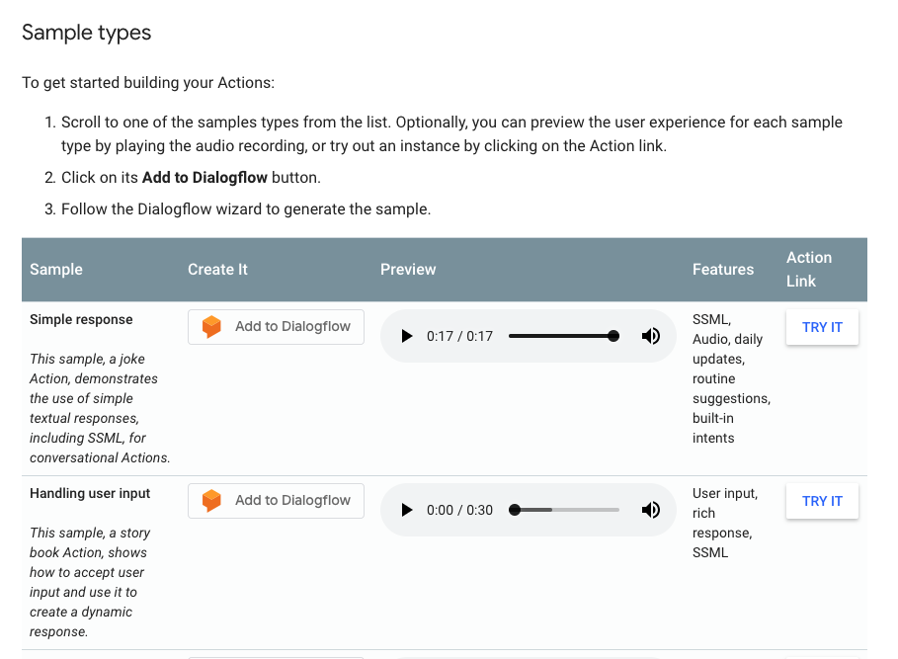Click Dialogflow logo in Simple response row
This screenshot has height=659, width=898.
(211, 327)
